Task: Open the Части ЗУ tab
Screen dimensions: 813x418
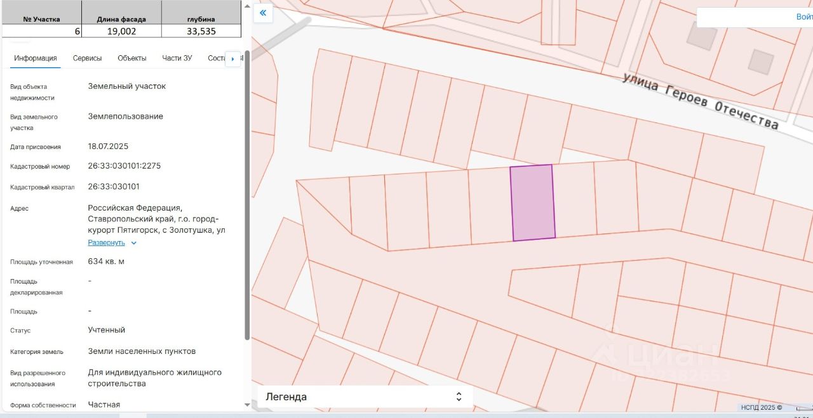Action: pyautogui.click(x=177, y=58)
